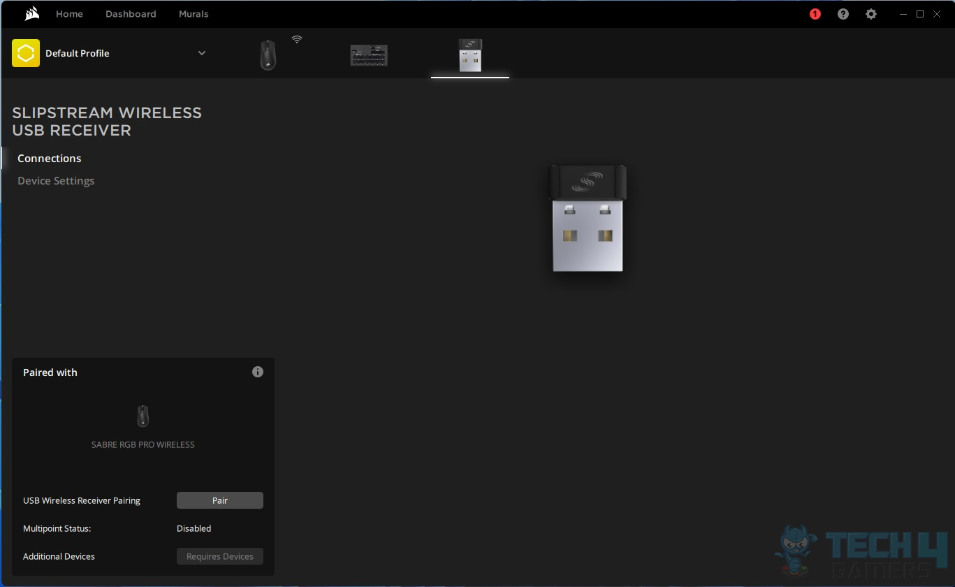The height and width of the screenshot is (587, 955).
Task: Open the Home tab
Action: click(x=69, y=14)
